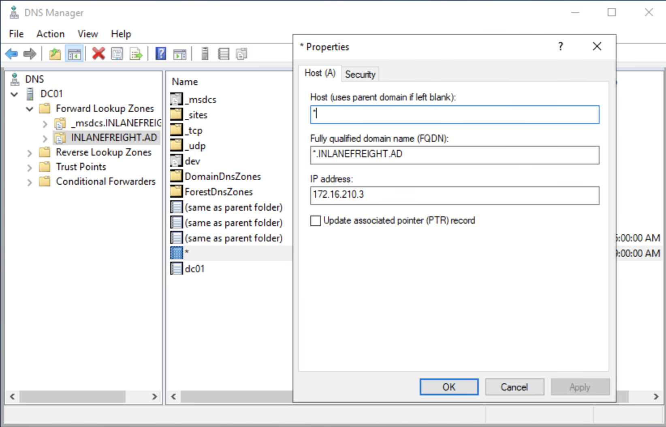Enable Update associated pointer (PTR) record checkbox
The width and height of the screenshot is (666, 427).
[315, 221]
